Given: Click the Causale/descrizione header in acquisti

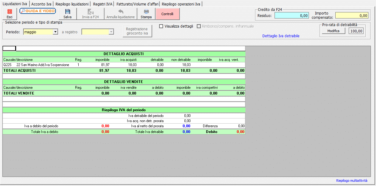Looking at the screenshot, I should (18, 60).
